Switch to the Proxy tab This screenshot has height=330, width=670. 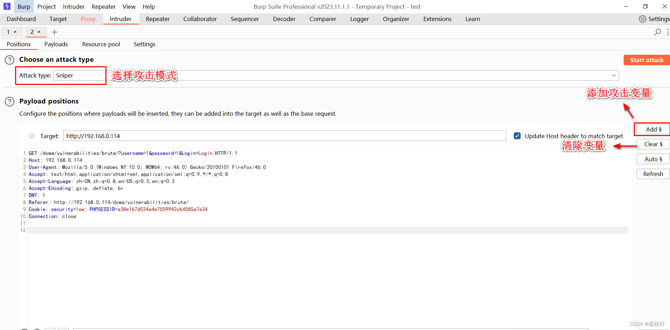(x=88, y=19)
